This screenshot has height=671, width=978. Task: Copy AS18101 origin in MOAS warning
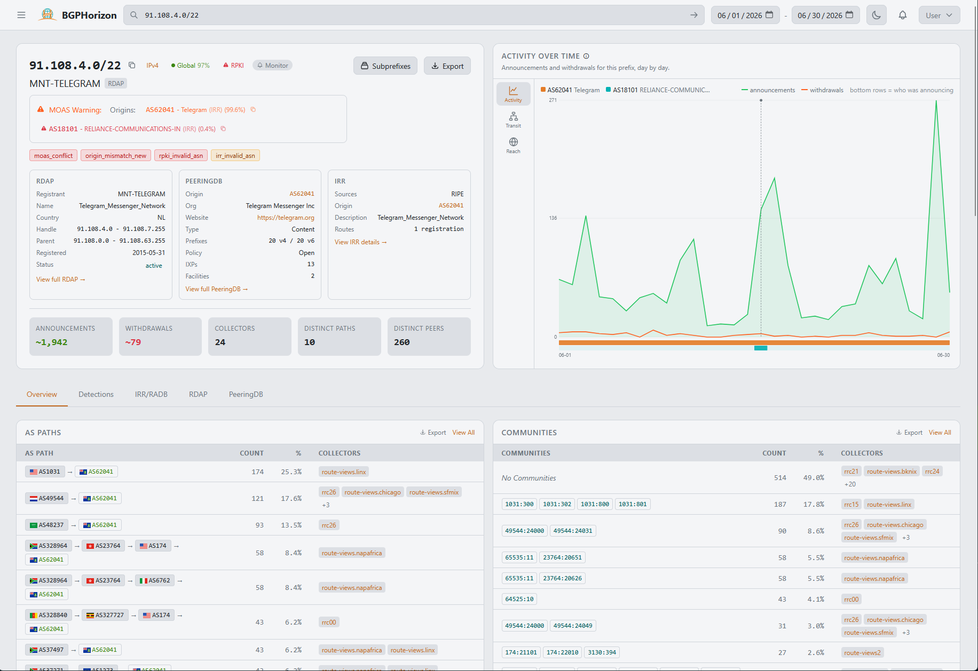223,129
